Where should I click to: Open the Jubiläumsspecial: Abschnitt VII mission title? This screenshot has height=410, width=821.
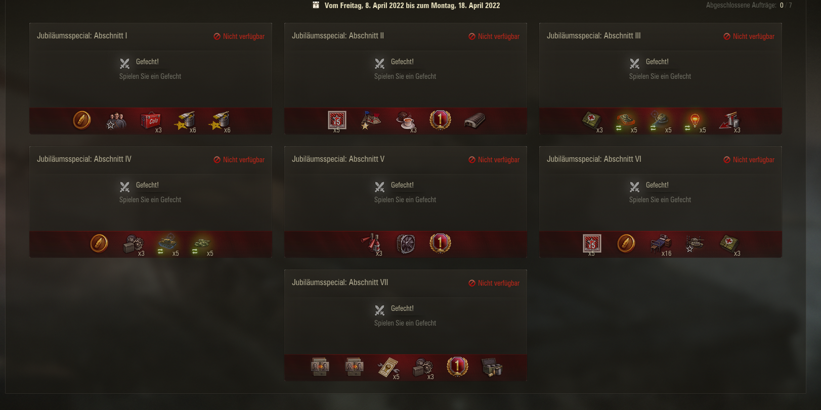click(x=340, y=283)
